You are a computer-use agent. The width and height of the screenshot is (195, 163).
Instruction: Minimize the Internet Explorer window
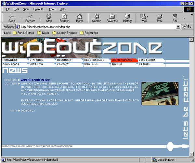tap(183, 3)
